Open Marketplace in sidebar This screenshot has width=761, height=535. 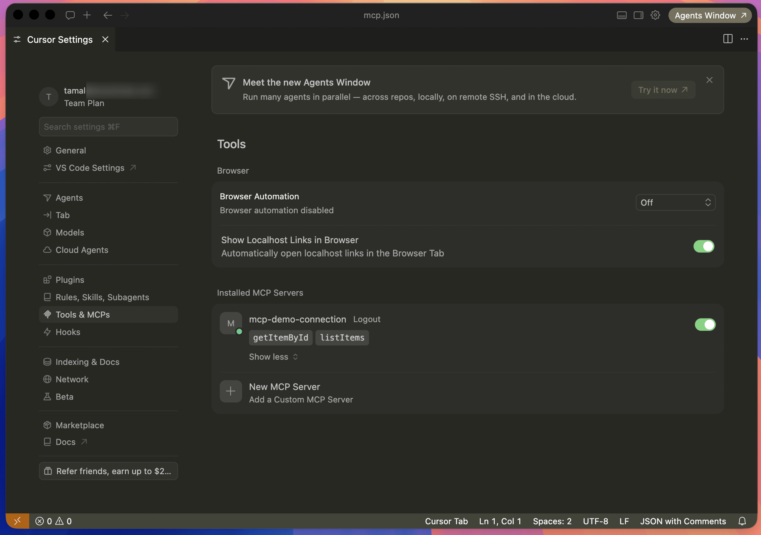click(x=108, y=425)
